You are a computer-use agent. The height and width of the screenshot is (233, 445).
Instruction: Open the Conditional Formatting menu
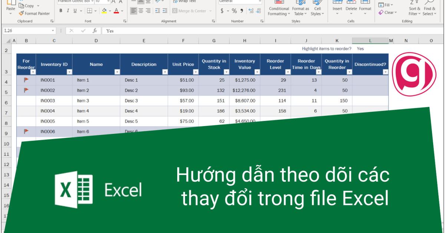279,7
